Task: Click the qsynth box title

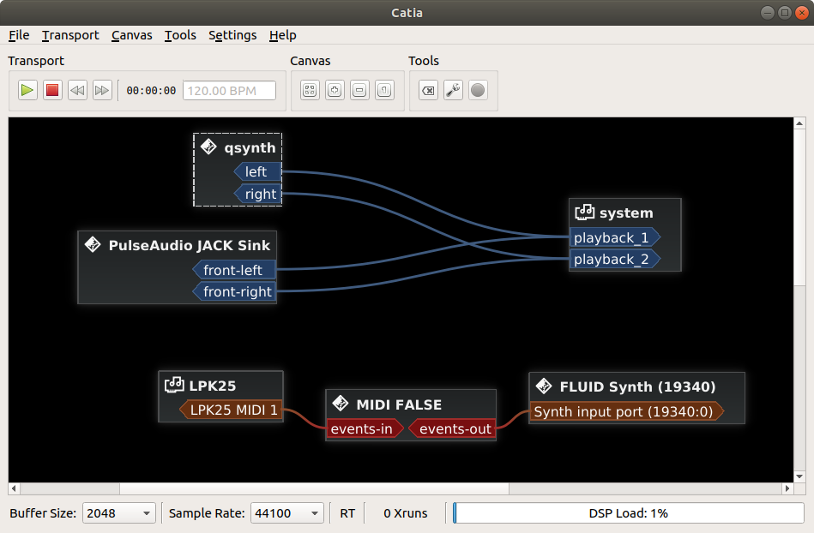Action: (x=250, y=147)
